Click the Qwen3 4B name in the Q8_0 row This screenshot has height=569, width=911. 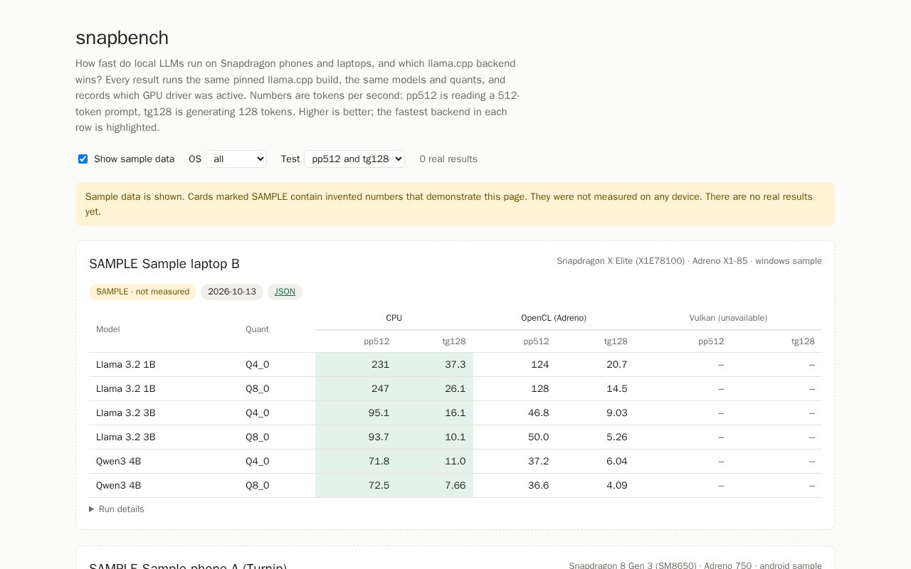click(119, 486)
